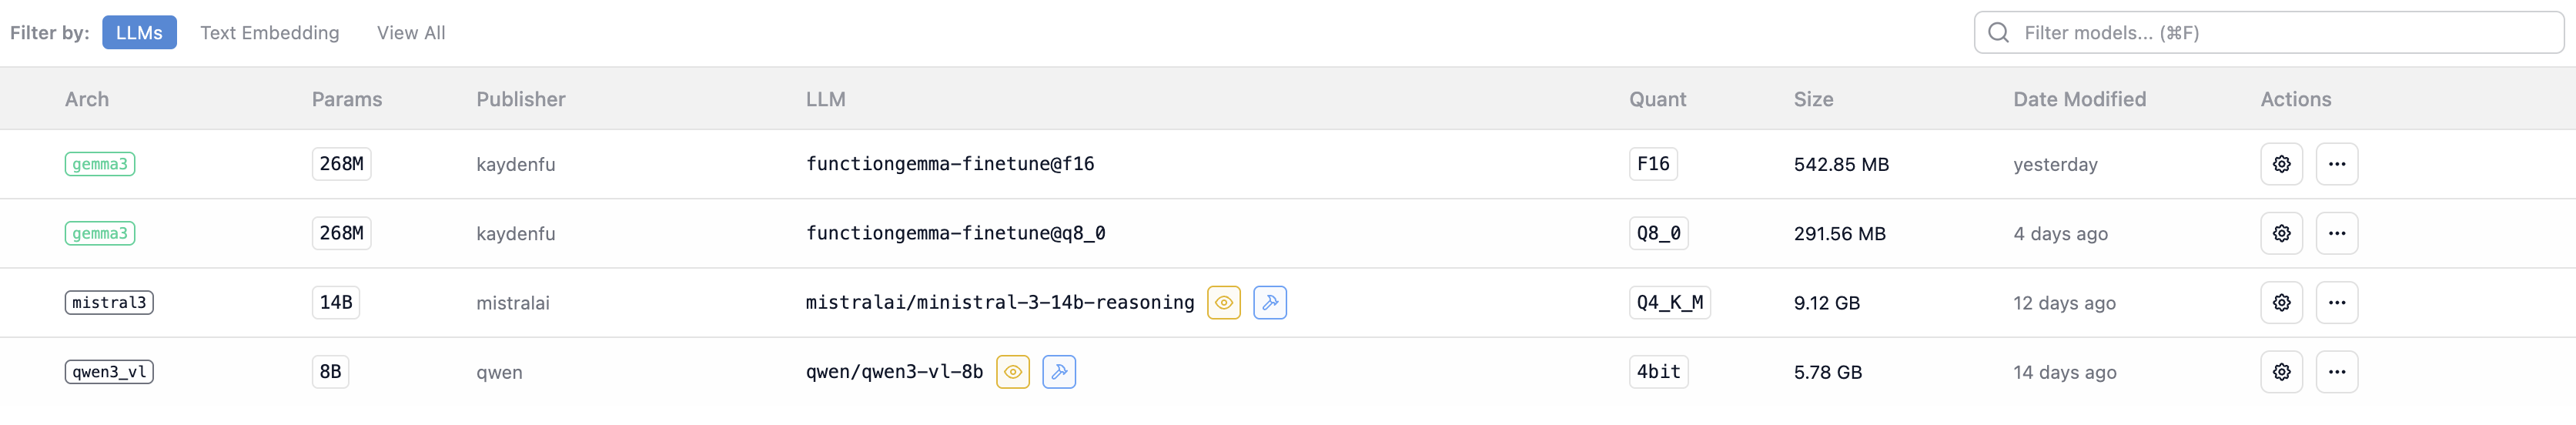Open settings gear for qwen3-vl-8b
This screenshot has height=425, width=2576.
[2281, 372]
